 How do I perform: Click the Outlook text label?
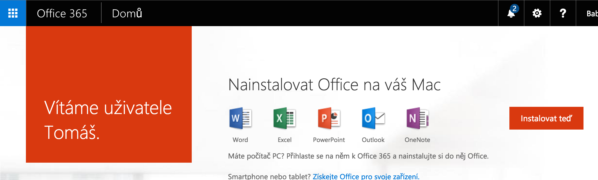click(x=373, y=140)
